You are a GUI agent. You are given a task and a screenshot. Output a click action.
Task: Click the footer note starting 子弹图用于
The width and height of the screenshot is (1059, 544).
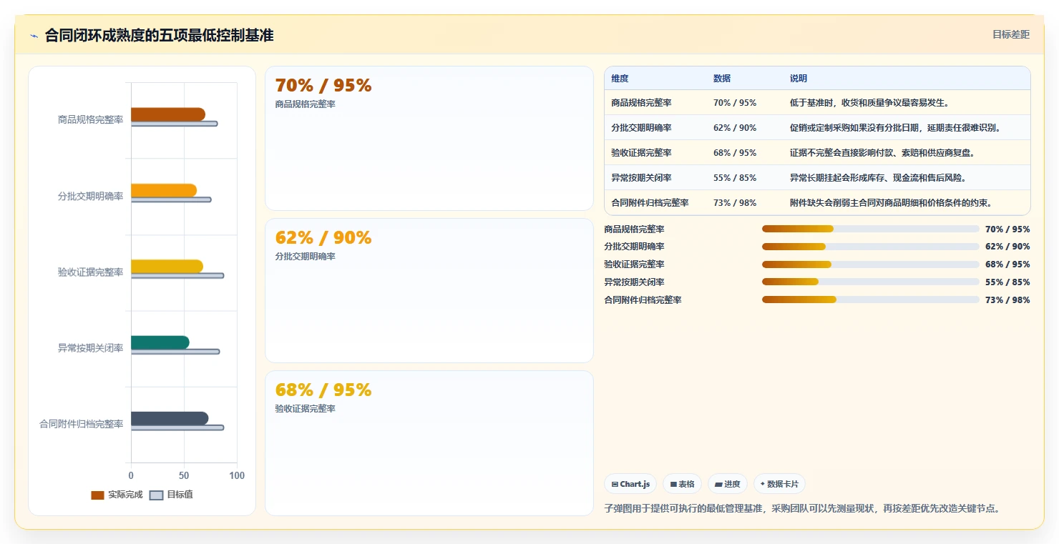(x=802, y=508)
